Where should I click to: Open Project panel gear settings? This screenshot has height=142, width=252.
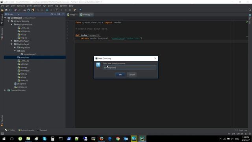(59, 14)
